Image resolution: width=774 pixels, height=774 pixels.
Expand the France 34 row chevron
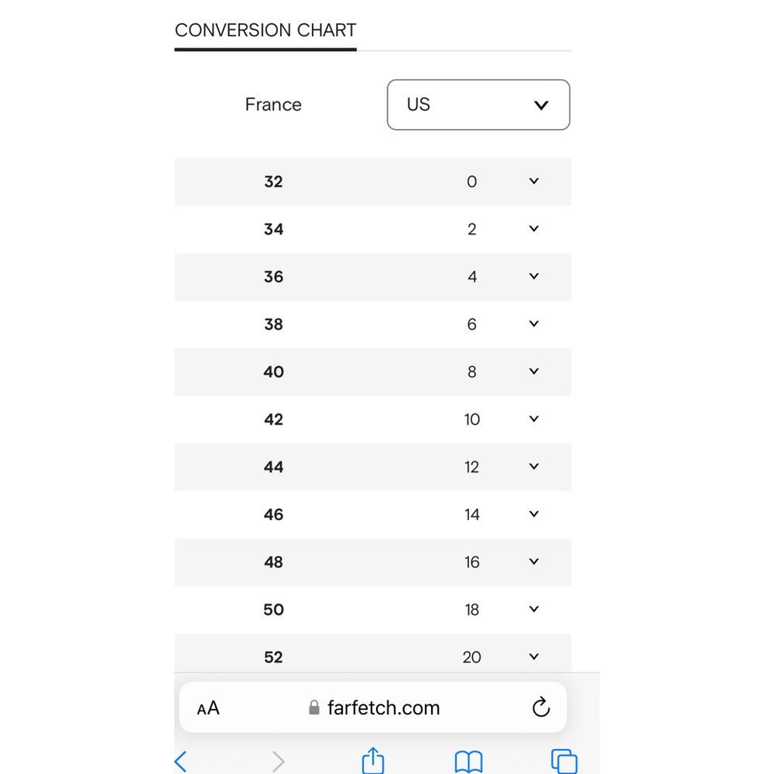point(533,228)
